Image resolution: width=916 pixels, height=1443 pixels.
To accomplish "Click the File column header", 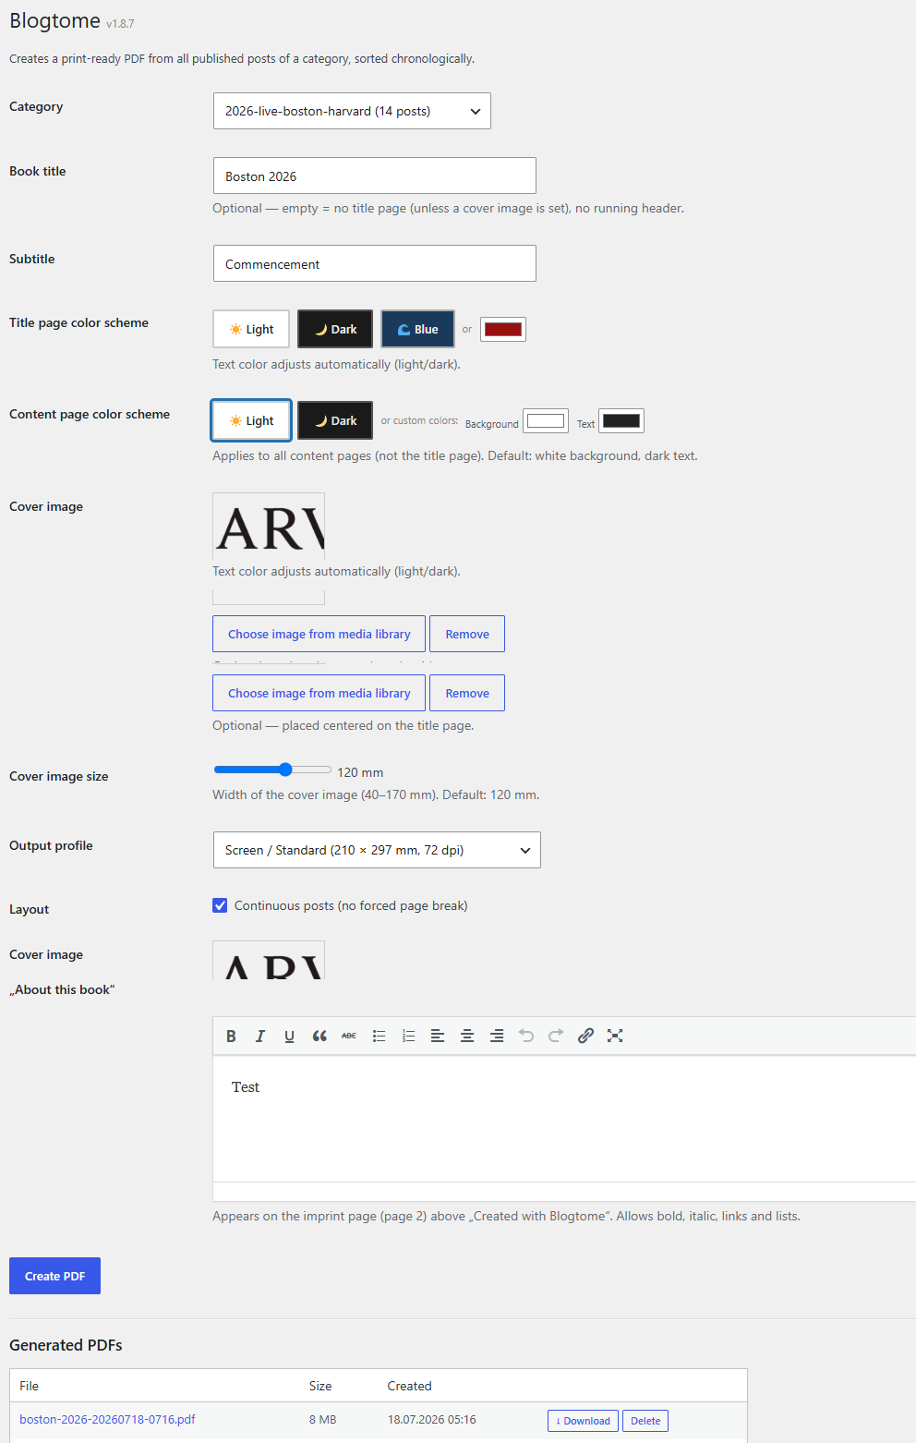I will click(x=29, y=1386).
